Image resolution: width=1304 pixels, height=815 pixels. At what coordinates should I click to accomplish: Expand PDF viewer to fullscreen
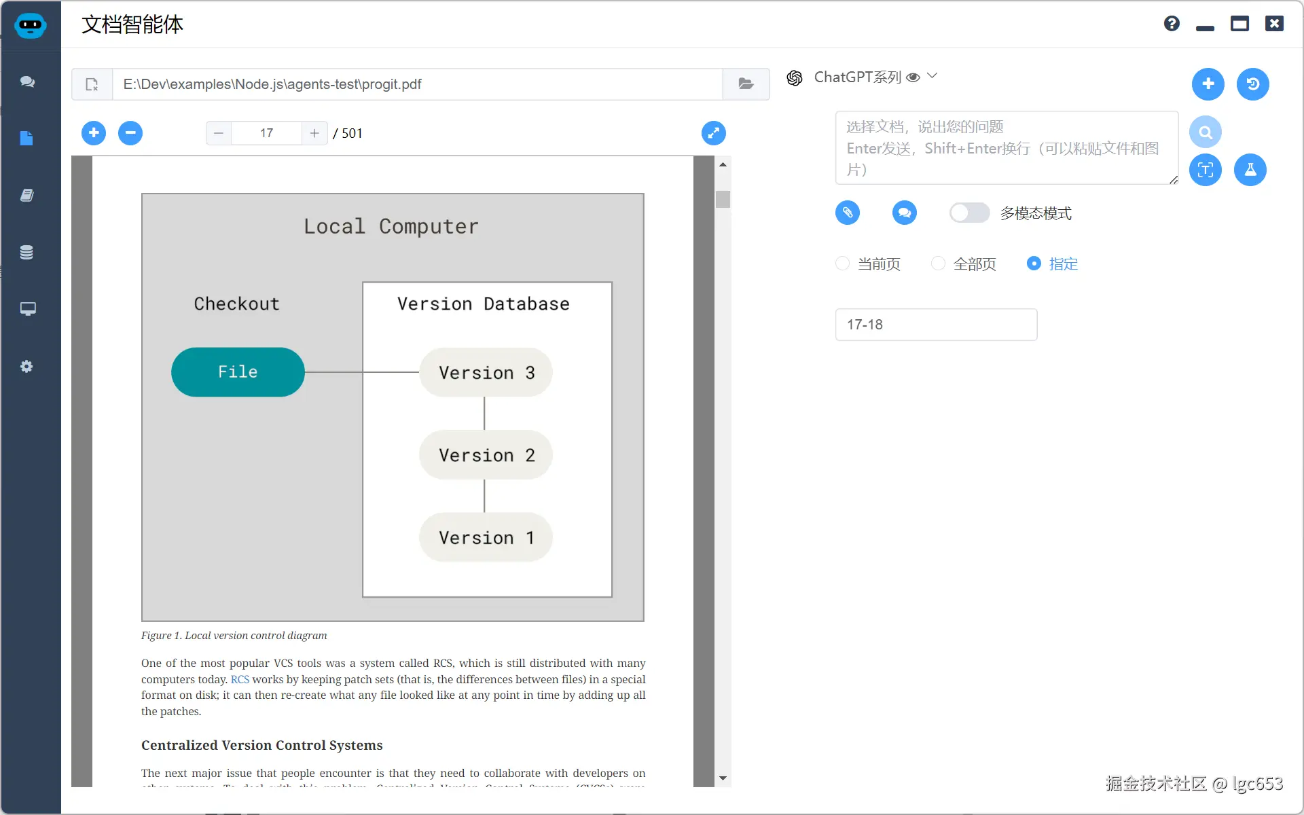coord(713,133)
